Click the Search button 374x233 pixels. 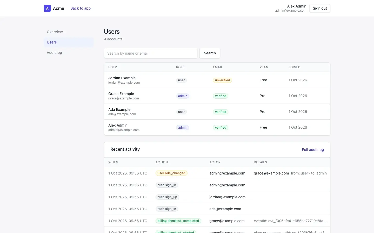pos(210,53)
